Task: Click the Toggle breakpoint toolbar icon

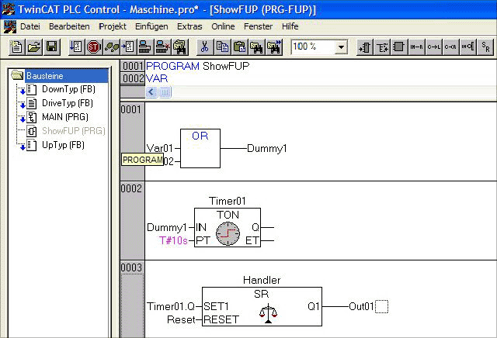Action: (128, 47)
